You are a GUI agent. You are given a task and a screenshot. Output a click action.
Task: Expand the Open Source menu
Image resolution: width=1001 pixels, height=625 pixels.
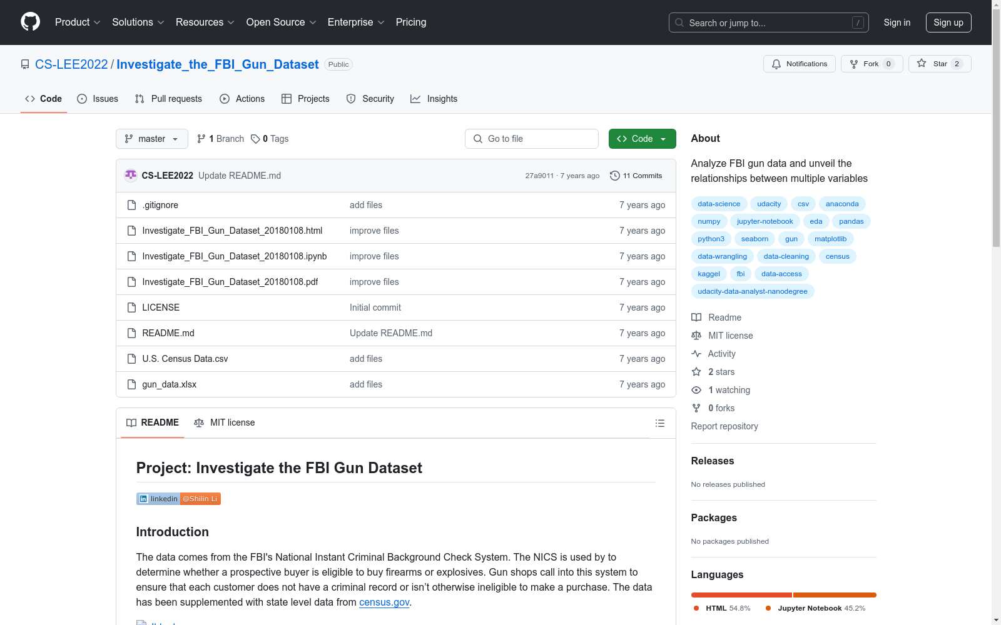point(282,22)
